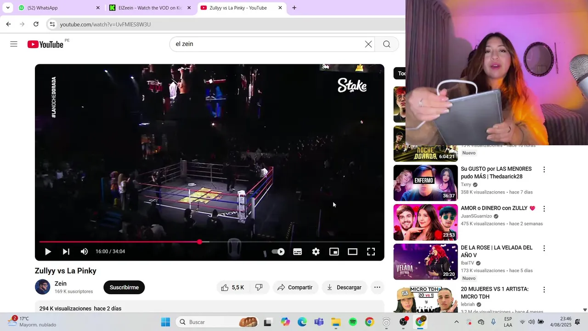Dislike the video with thumbs down
The height and width of the screenshot is (331, 588).
259,287
